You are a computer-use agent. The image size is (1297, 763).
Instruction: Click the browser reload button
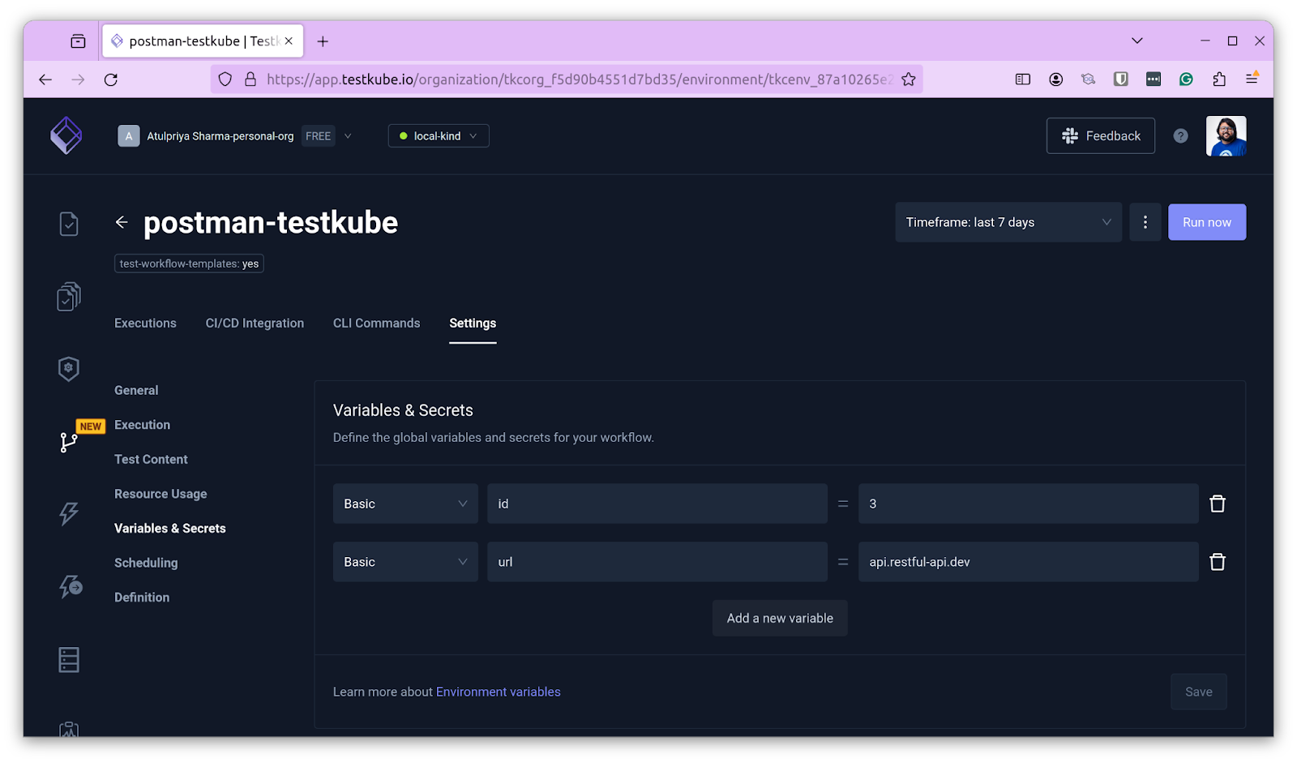point(111,79)
